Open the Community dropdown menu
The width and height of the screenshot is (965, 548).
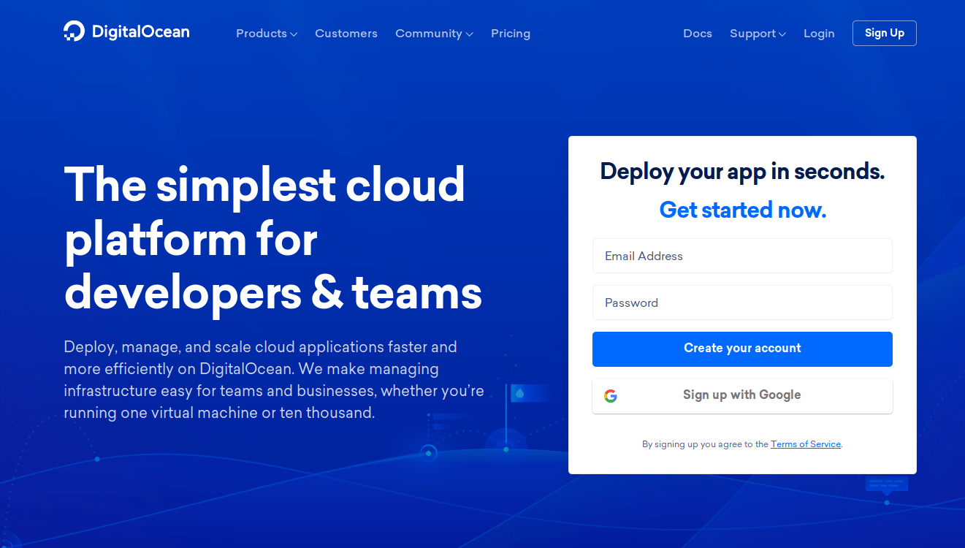(x=434, y=34)
